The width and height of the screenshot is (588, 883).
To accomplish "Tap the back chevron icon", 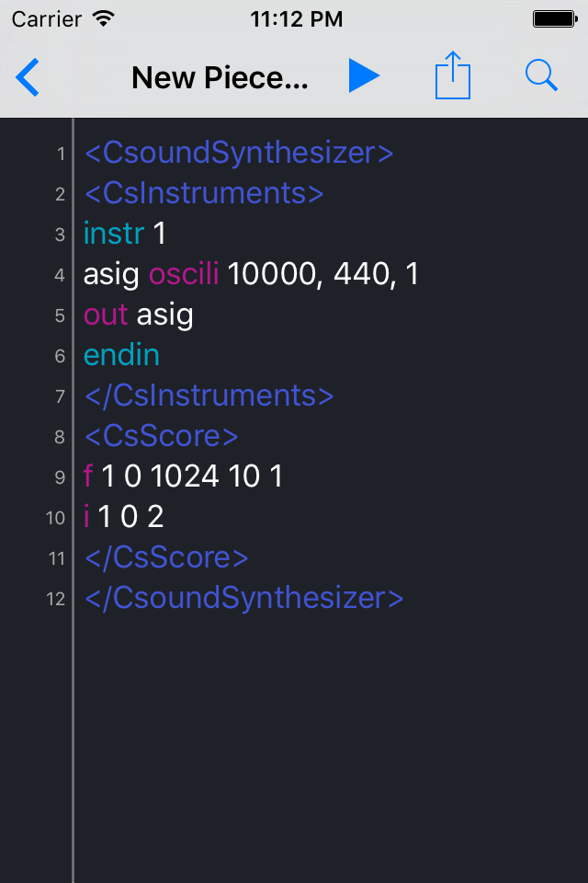I will [x=28, y=77].
